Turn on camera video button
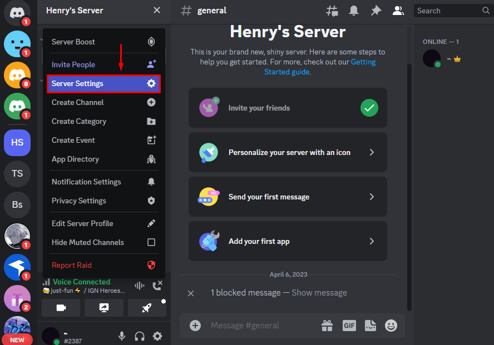This screenshot has width=494, height=345. (61, 308)
